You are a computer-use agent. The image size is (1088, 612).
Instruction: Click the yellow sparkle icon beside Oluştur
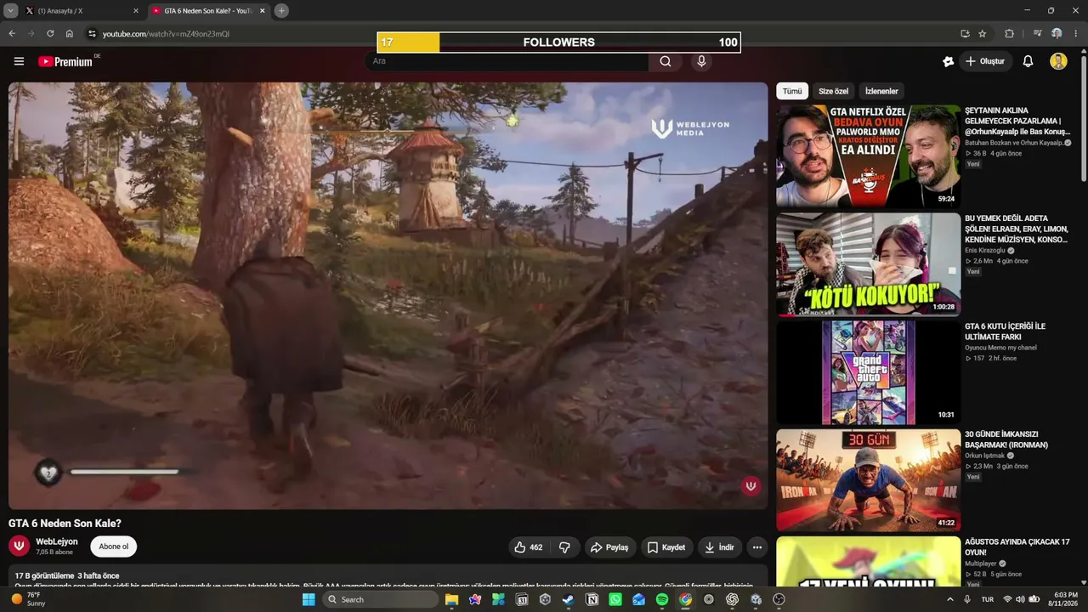(949, 61)
